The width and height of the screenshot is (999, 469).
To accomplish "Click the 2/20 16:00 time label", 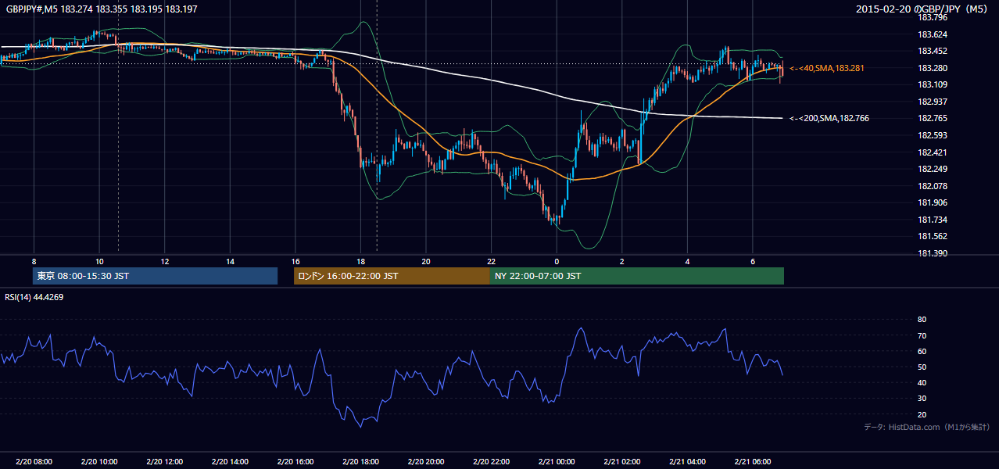I will (295, 462).
